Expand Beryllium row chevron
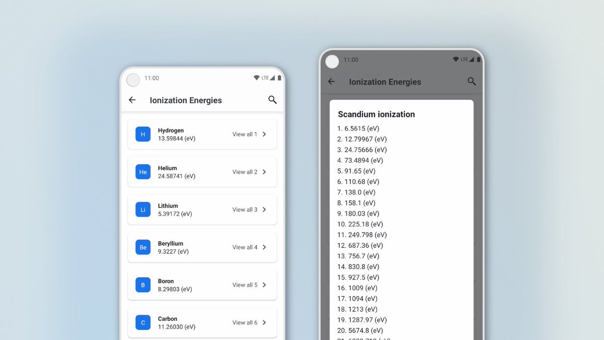604x340 pixels. click(265, 247)
